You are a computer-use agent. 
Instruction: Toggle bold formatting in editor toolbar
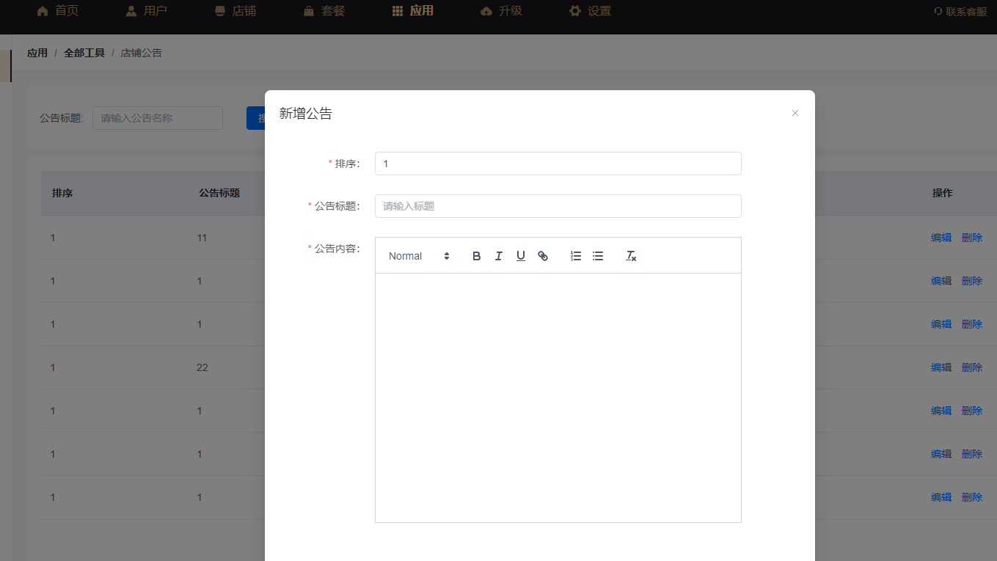476,256
